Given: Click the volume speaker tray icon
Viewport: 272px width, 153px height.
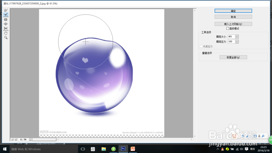Looking at the screenshot, I should [242, 149].
